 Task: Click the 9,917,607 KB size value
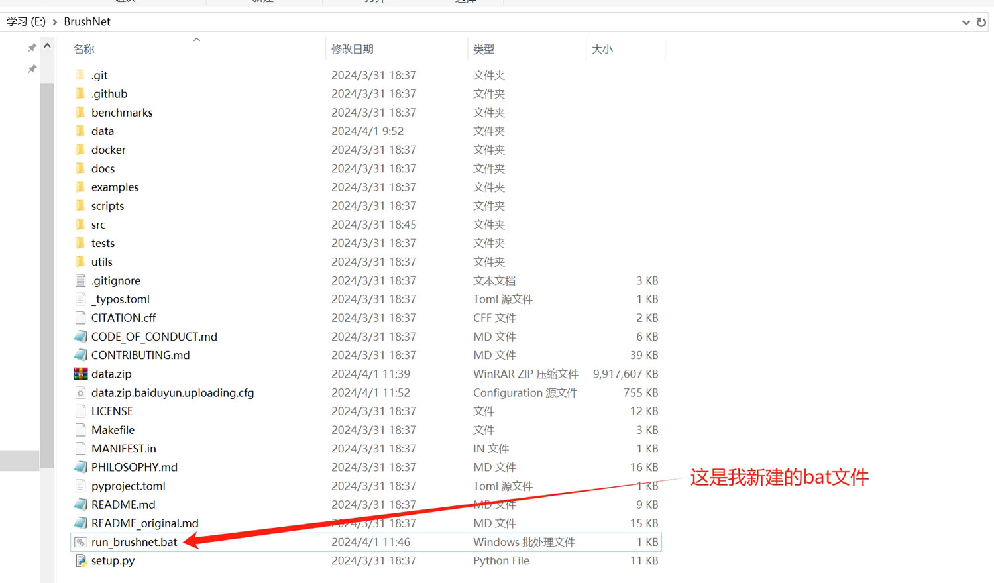coord(626,374)
